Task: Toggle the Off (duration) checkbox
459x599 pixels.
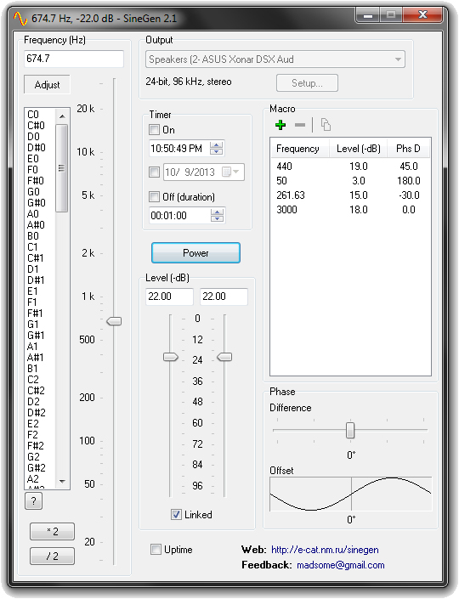Action: pyautogui.click(x=155, y=197)
